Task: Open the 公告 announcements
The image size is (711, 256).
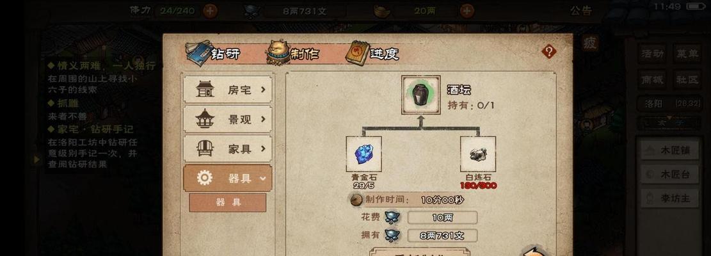Action: [581, 10]
